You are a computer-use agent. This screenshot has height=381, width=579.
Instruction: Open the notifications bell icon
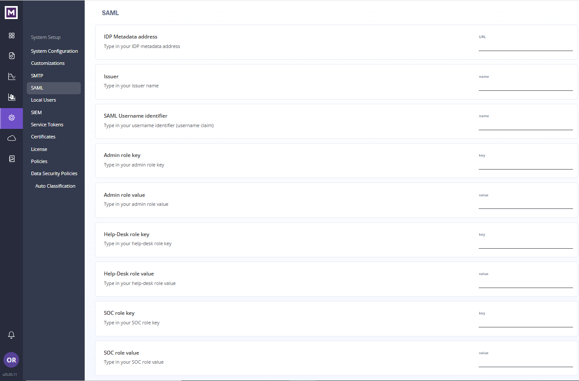click(12, 335)
